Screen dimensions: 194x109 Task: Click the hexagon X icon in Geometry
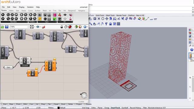[3, 15]
